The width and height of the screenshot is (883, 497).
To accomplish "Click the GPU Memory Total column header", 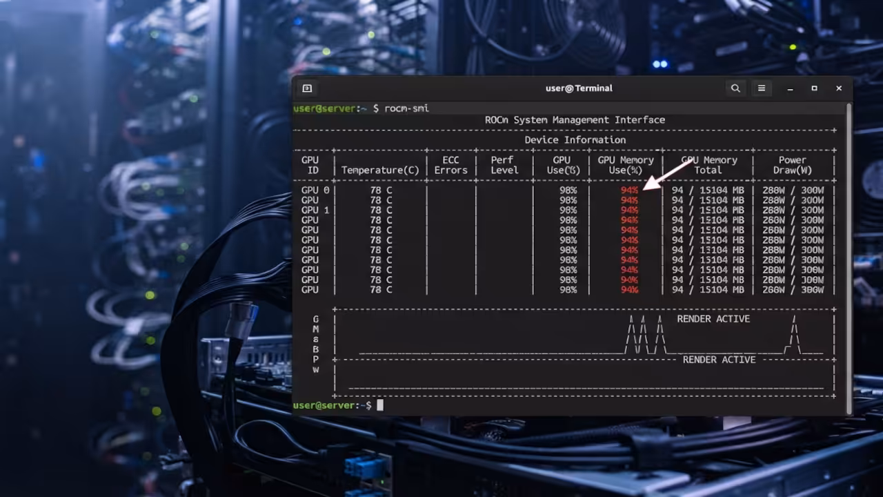I will click(x=708, y=165).
